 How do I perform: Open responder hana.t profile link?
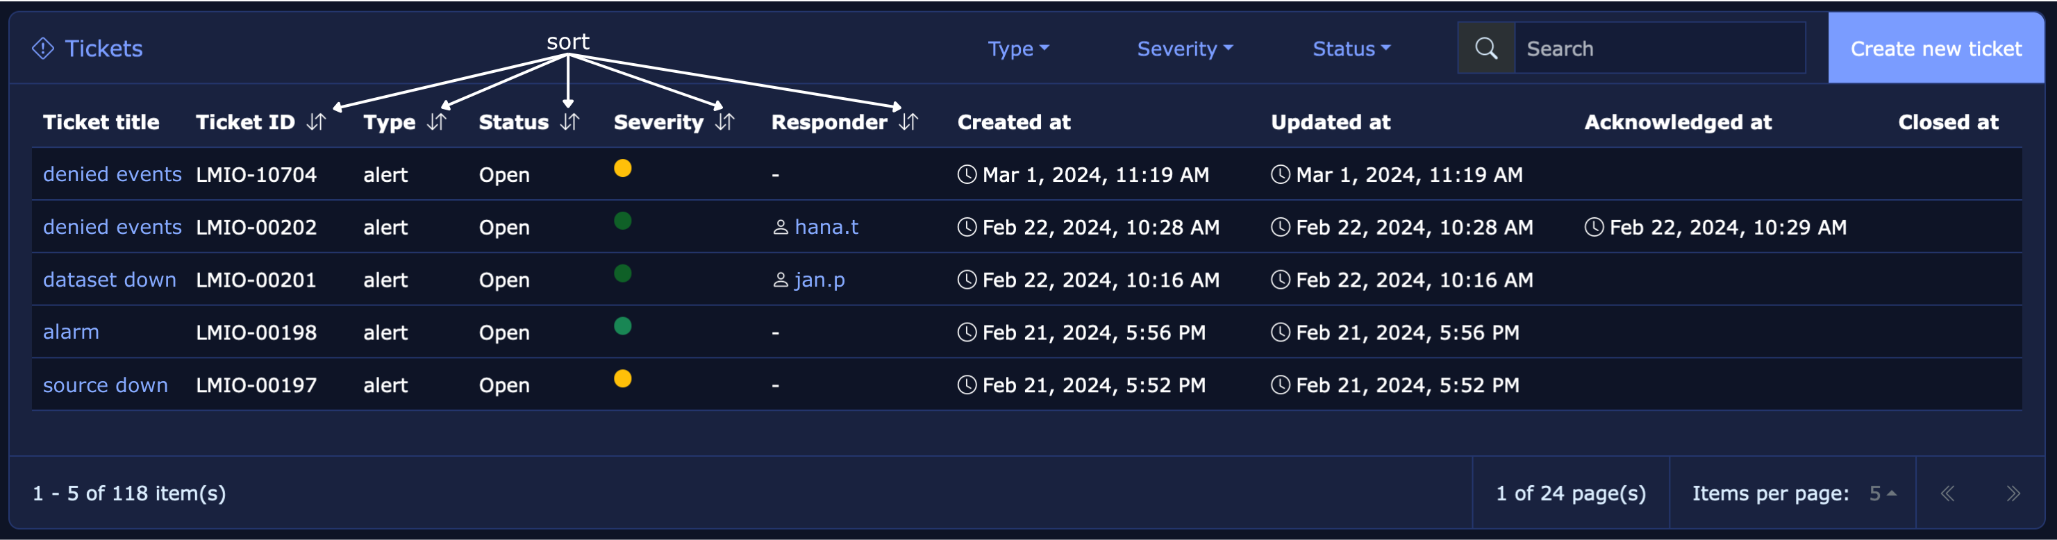point(826,228)
